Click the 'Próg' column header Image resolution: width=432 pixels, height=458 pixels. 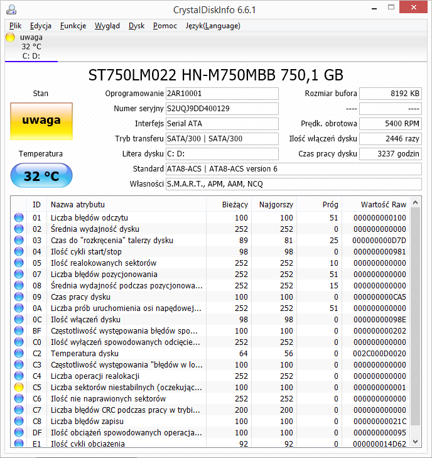tap(320, 204)
